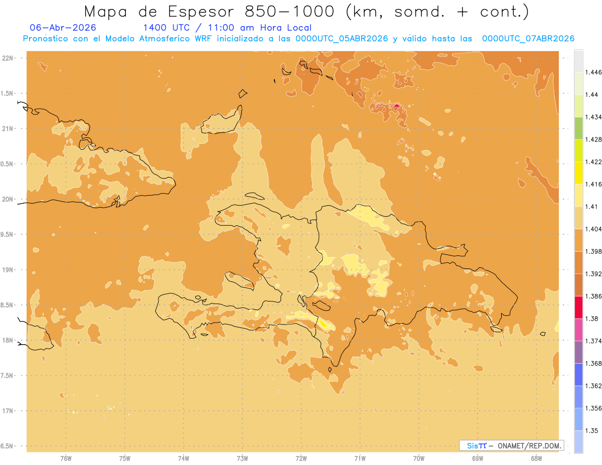Screen dimensions: 602x465
Task: Click the red color swatch below 1.386
Action: click(x=578, y=307)
